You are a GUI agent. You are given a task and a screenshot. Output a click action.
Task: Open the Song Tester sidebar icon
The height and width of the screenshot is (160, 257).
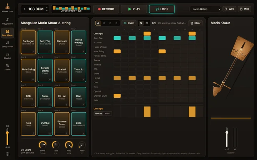click(7, 43)
